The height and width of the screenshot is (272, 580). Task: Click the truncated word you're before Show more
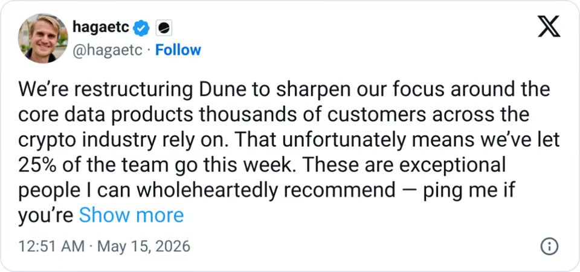click(x=45, y=215)
